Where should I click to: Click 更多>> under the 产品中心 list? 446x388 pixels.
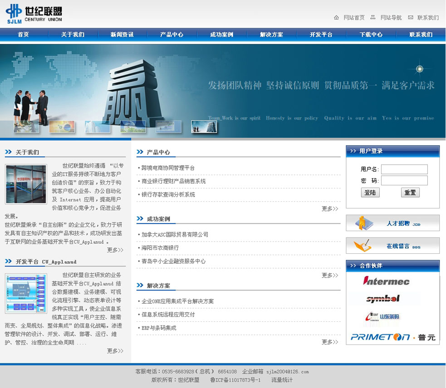[x=330, y=209]
